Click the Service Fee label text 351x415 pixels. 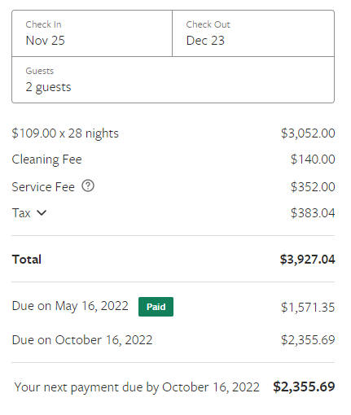(43, 187)
